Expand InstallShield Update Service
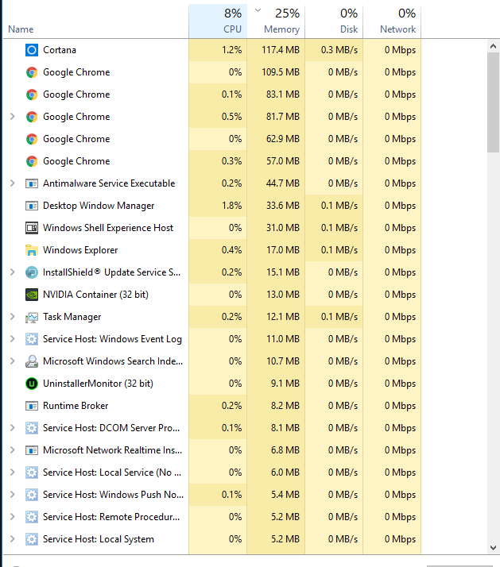The width and height of the screenshot is (500, 567). [x=12, y=272]
